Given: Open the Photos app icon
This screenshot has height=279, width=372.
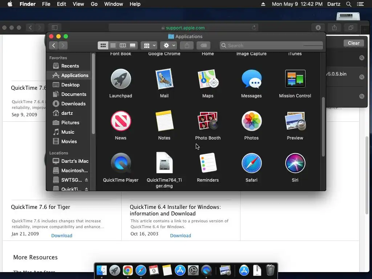Looking at the screenshot, I should coord(251,121).
